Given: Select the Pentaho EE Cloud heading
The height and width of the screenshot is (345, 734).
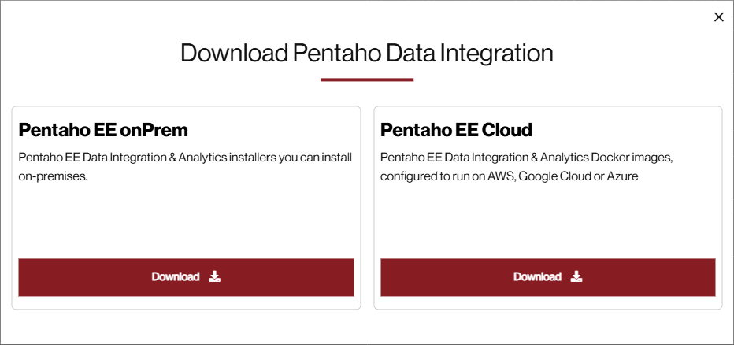Looking at the screenshot, I should point(456,130).
